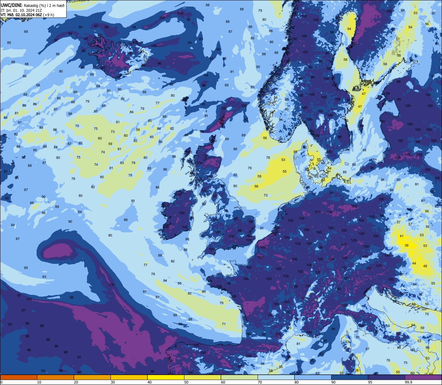Click the title text "UWC/DINI: Rakastig (%) í 2 m hæð"
The height and width of the screenshot is (385, 442).
[x=33, y=5]
